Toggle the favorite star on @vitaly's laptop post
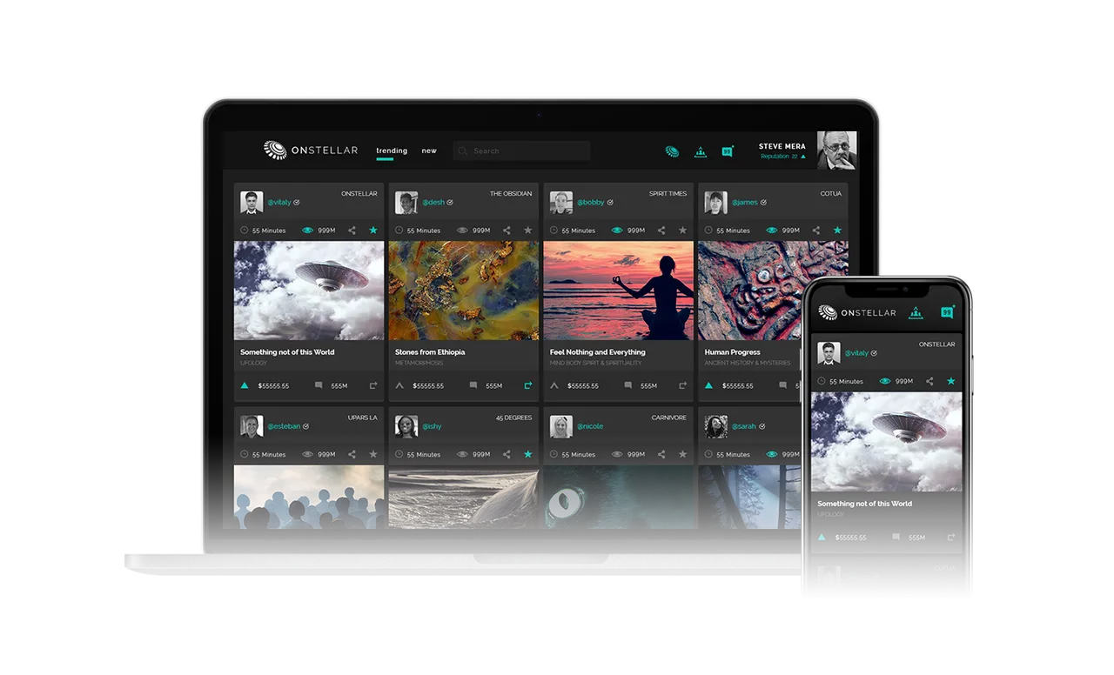1114x675 pixels. (373, 231)
